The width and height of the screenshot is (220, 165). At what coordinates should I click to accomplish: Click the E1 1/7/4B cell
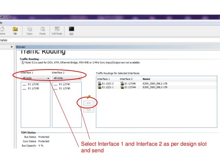(130, 84)
